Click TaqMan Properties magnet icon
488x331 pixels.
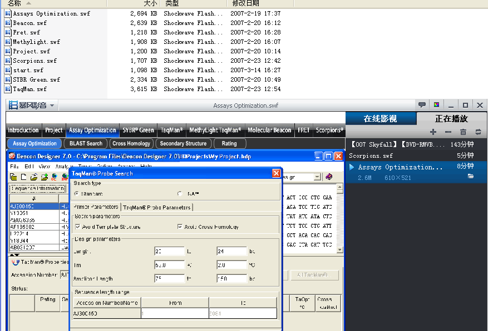(15, 262)
